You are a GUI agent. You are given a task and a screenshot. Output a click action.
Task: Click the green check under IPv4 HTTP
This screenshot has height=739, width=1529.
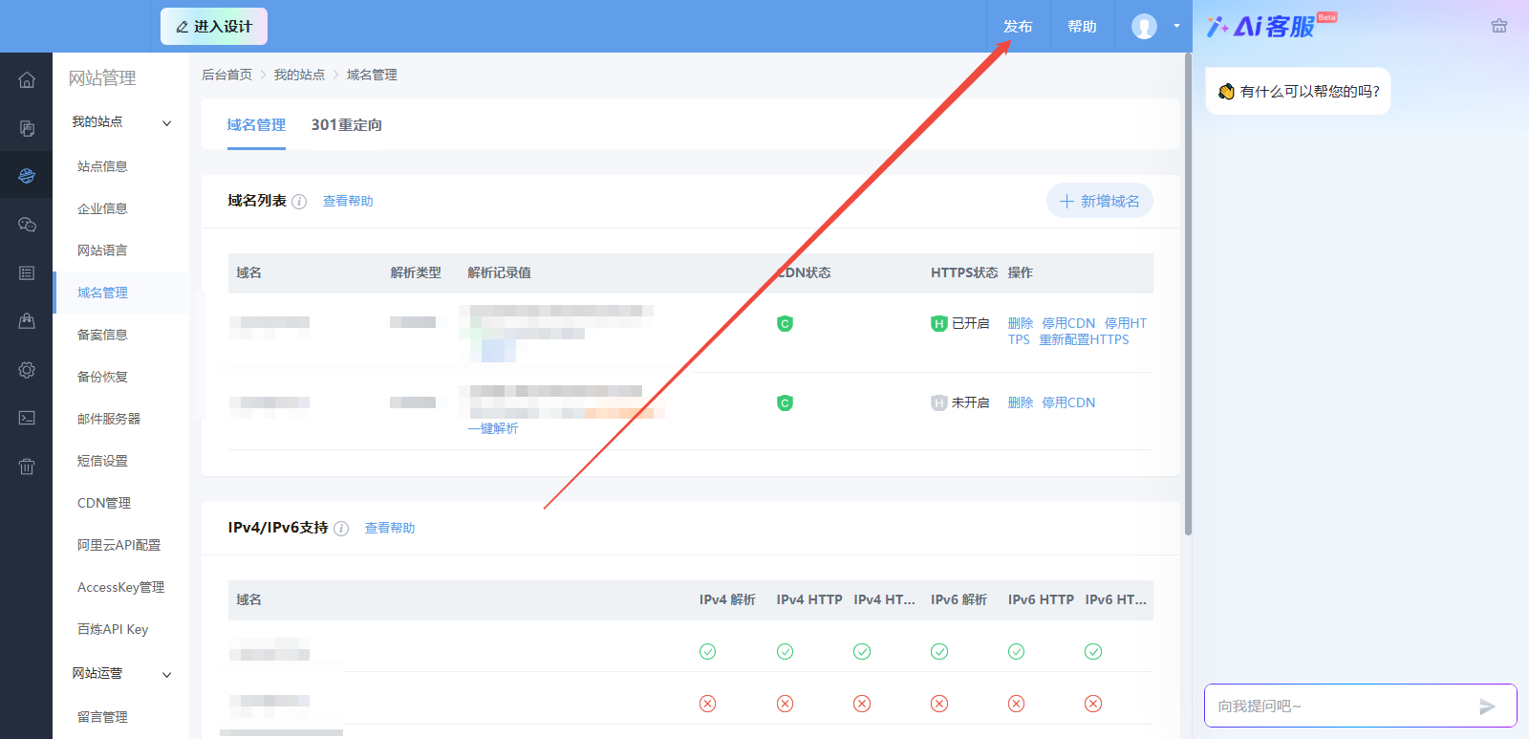click(x=785, y=651)
